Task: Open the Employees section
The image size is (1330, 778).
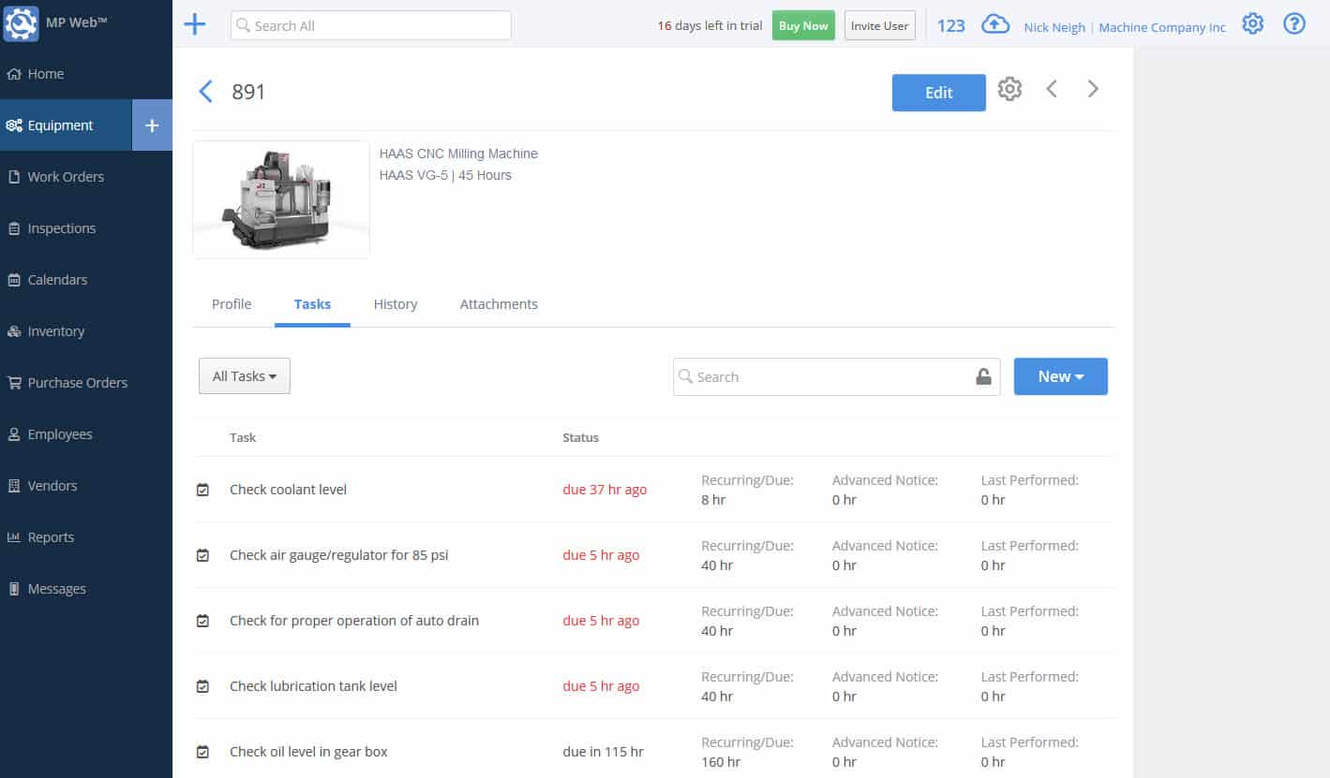Action: (60, 433)
